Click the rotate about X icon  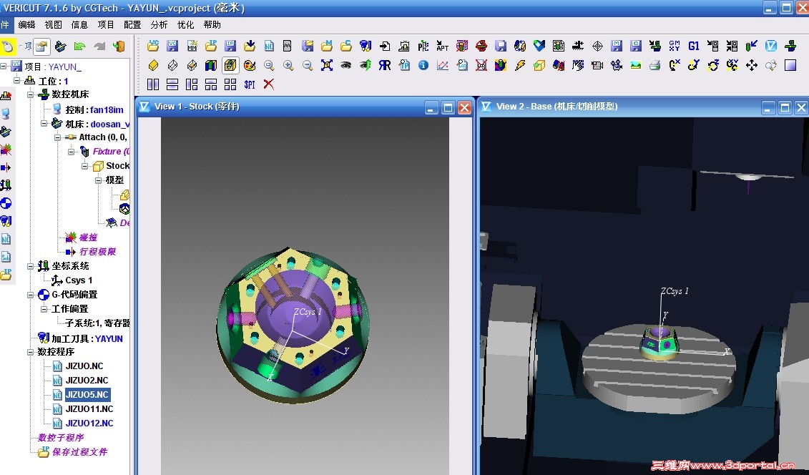[x=675, y=66]
